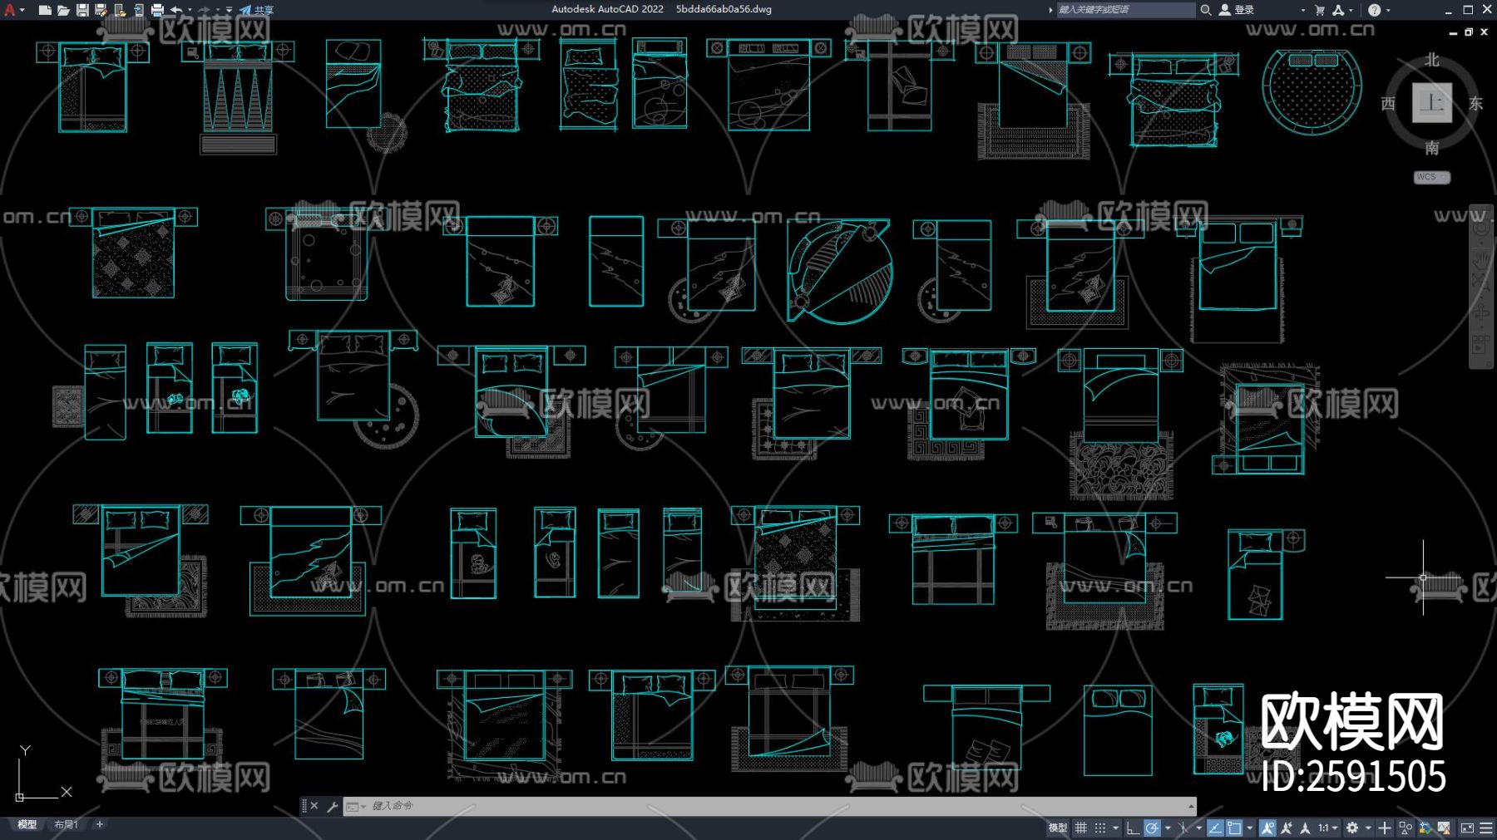Click the annotation monitor plus icon
The height and width of the screenshot is (840, 1497).
1385,828
